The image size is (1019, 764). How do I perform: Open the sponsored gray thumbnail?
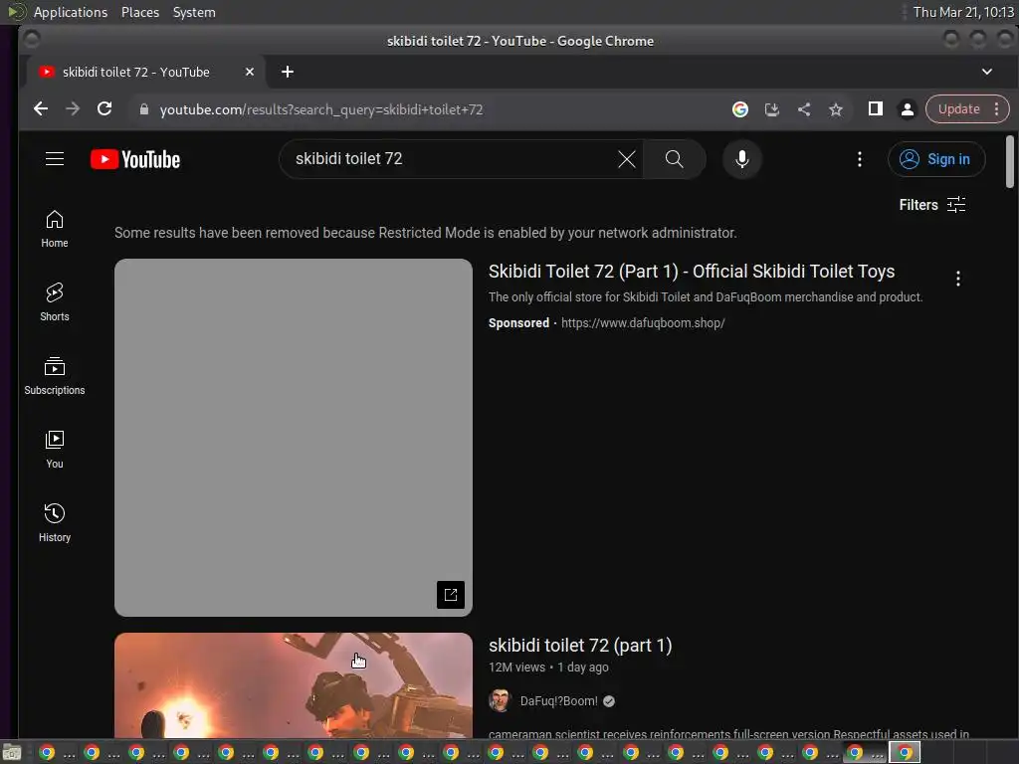(x=294, y=438)
